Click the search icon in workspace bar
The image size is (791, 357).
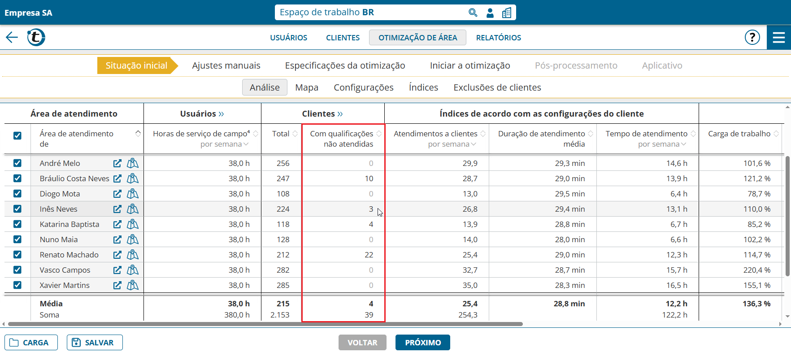(473, 13)
